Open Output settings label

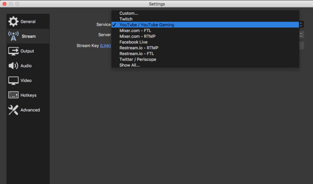pos(27,51)
